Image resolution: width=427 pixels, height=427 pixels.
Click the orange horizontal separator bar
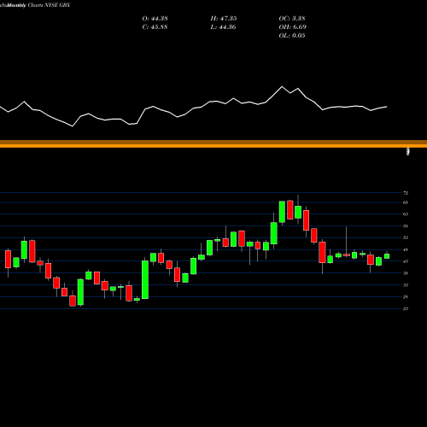click(x=213, y=143)
